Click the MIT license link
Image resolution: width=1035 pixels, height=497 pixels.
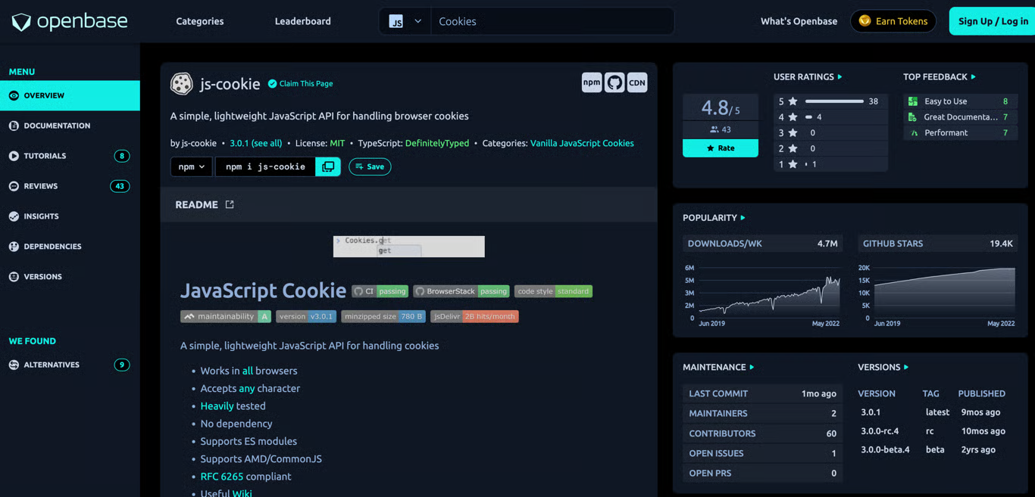(337, 143)
